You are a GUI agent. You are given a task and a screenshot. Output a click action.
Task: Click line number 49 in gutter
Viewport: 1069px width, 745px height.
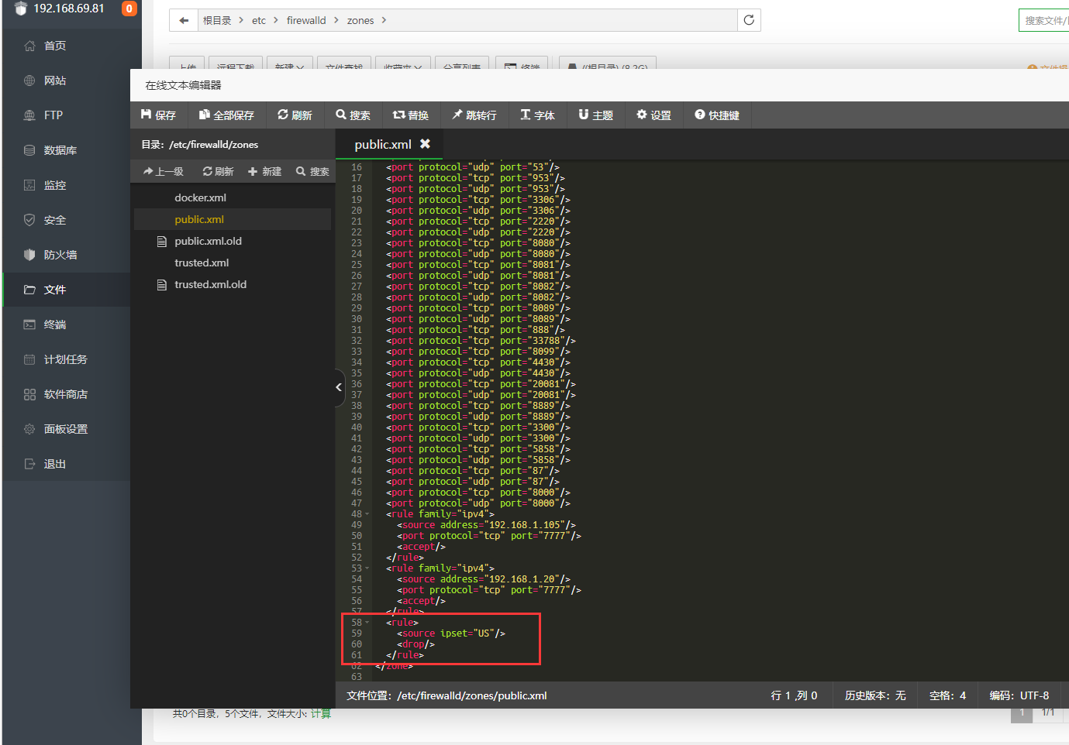pyautogui.click(x=357, y=525)
